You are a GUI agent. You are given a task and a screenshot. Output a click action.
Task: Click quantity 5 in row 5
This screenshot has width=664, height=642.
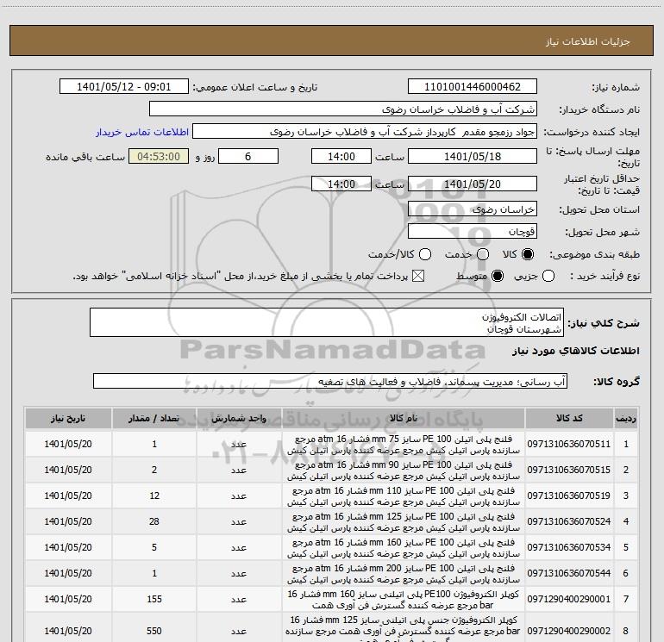click(154, 547)
